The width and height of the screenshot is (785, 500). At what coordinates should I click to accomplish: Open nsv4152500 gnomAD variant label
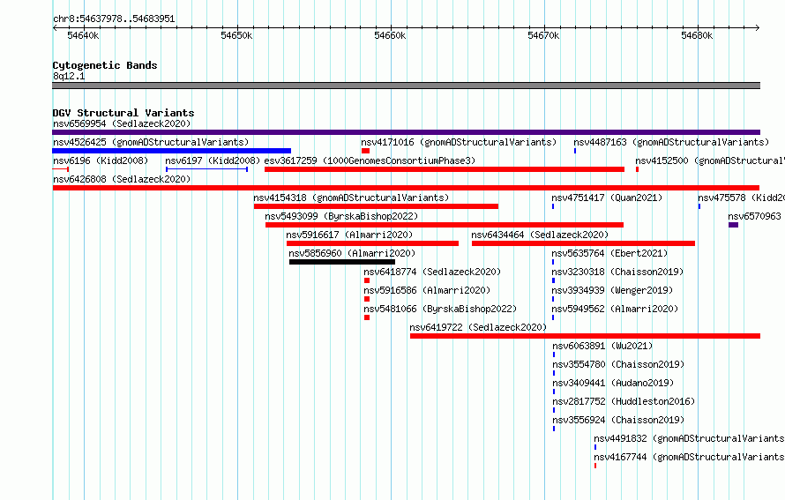coord(710,160)
